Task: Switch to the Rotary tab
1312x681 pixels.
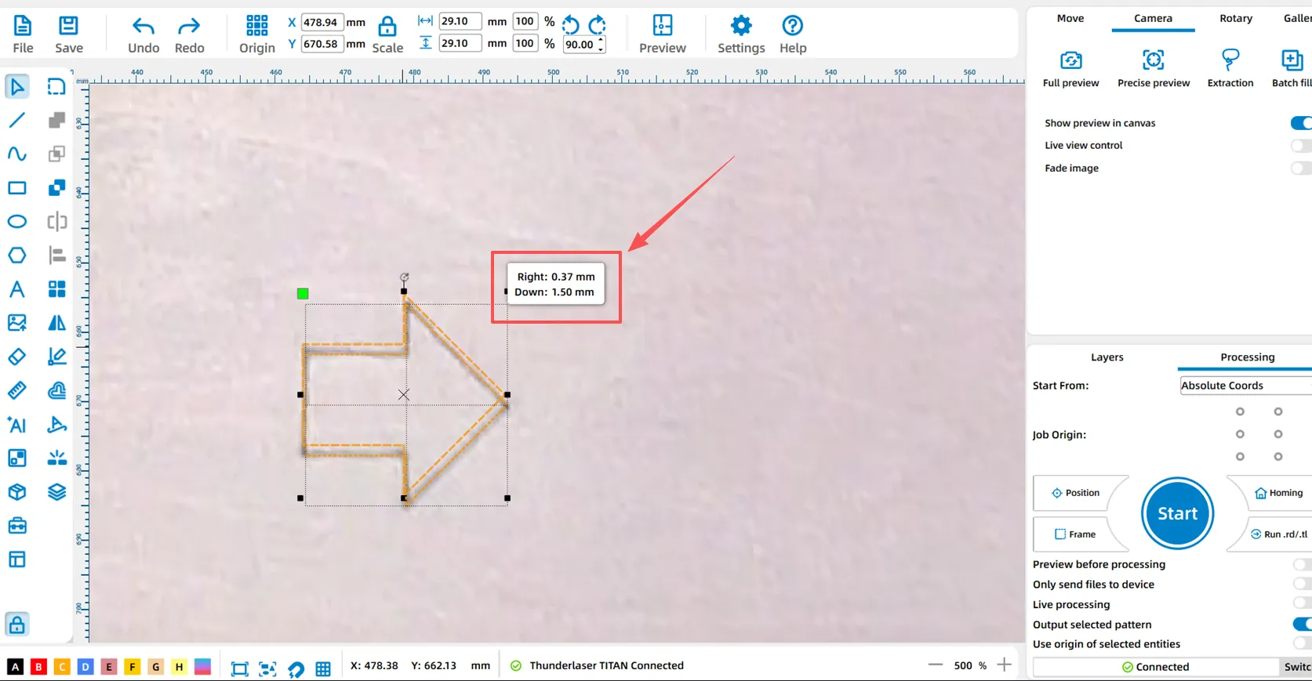Action: click(1235, 18)
